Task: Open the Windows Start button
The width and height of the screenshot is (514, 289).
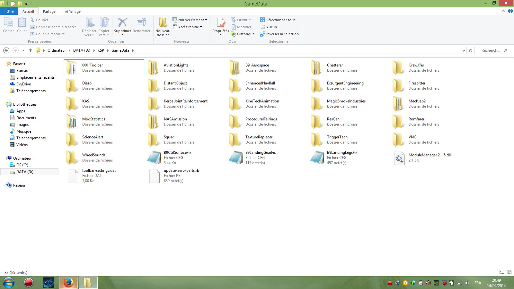Action: tap(9, 283)
